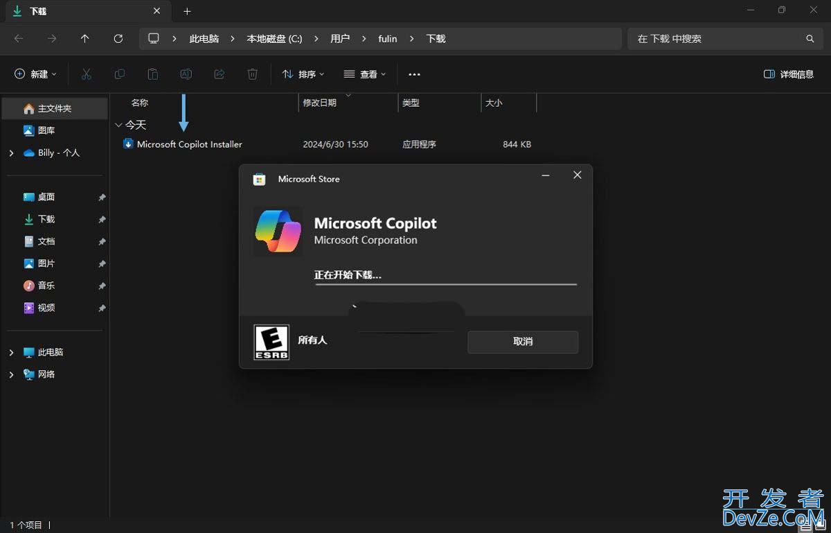Click the Copilot logo in Store dialog
831x533 pixels.
[x=278, y=231]
